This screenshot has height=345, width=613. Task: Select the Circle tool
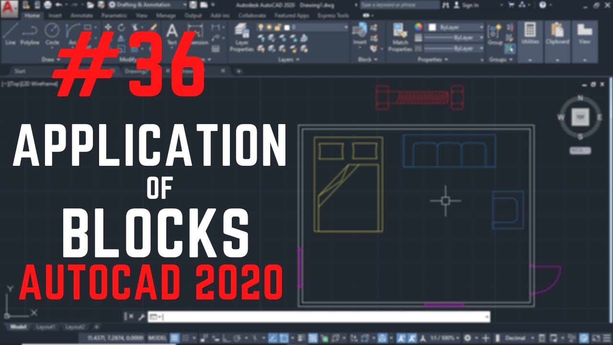52,34
